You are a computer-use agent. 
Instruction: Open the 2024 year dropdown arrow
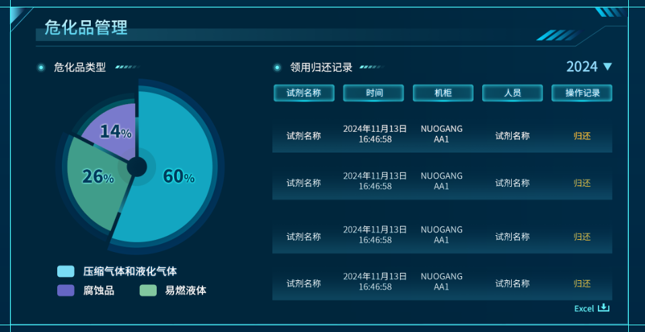pyautogui.click(x=607, y=67)
